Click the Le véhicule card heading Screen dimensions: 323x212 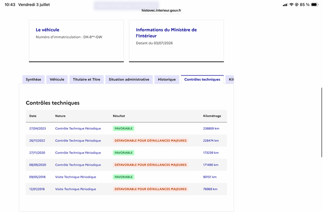point(48,29)
